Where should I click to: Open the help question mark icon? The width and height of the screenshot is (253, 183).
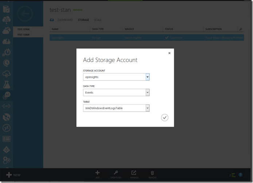[x=241, y=175]
